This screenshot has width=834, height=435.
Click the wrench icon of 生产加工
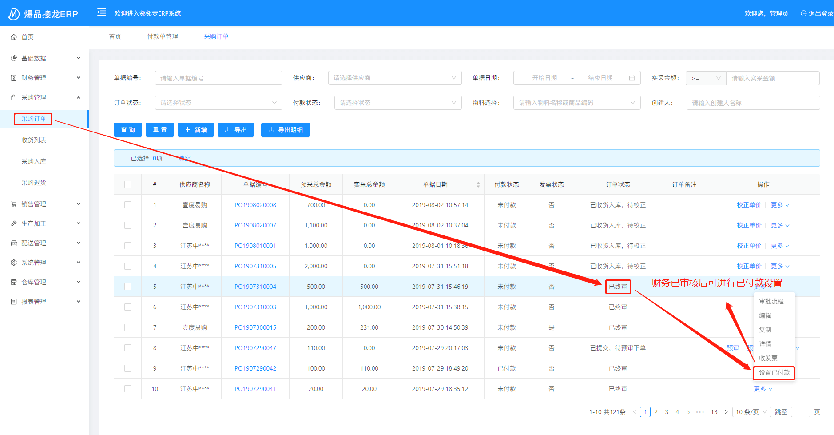pyautogui.click(x=14, y=223)
